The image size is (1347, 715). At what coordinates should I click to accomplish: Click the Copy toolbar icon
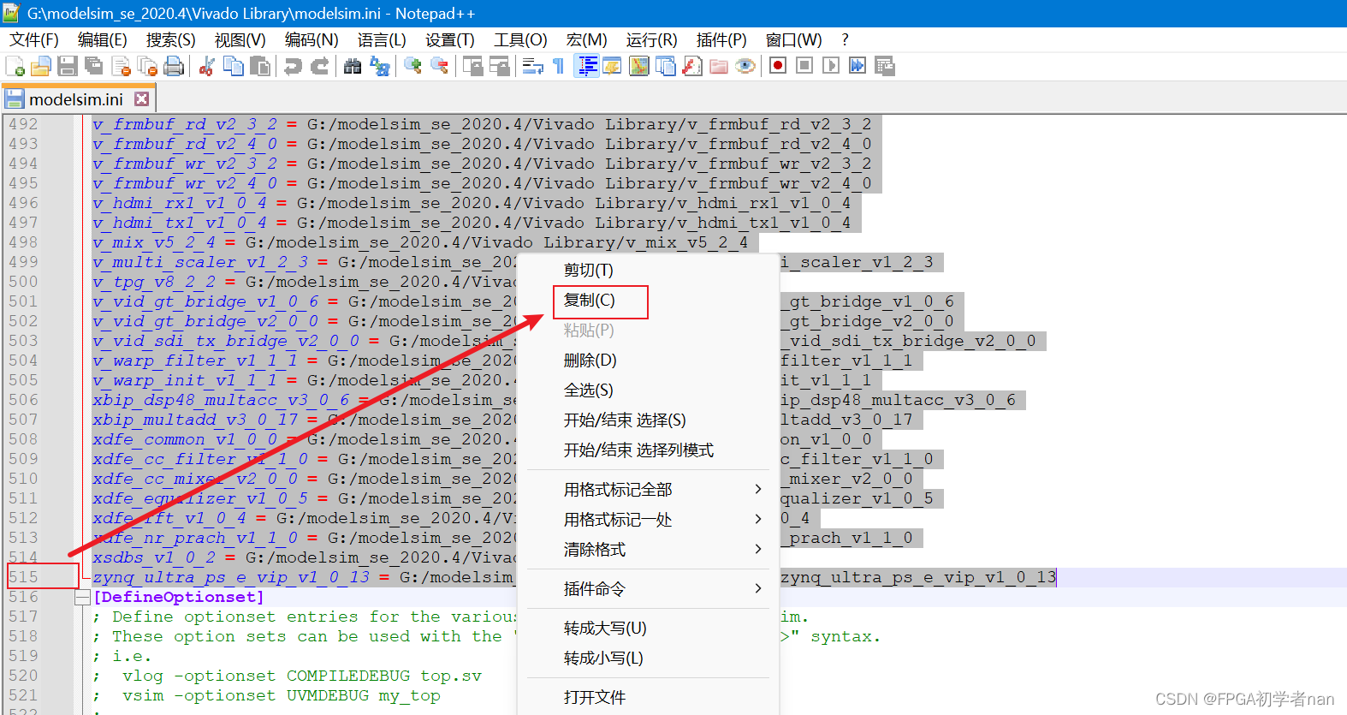233,66
